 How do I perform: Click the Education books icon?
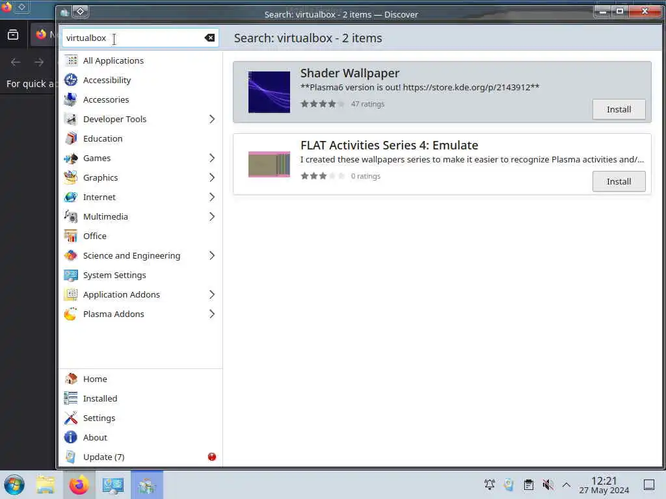tap(71, 139)
